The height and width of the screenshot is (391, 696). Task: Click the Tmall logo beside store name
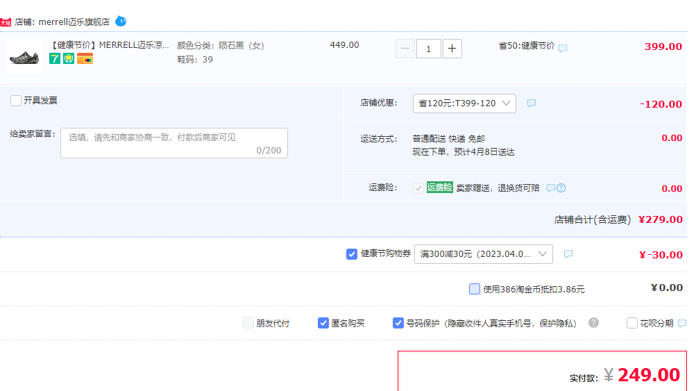tap(6, 22)
